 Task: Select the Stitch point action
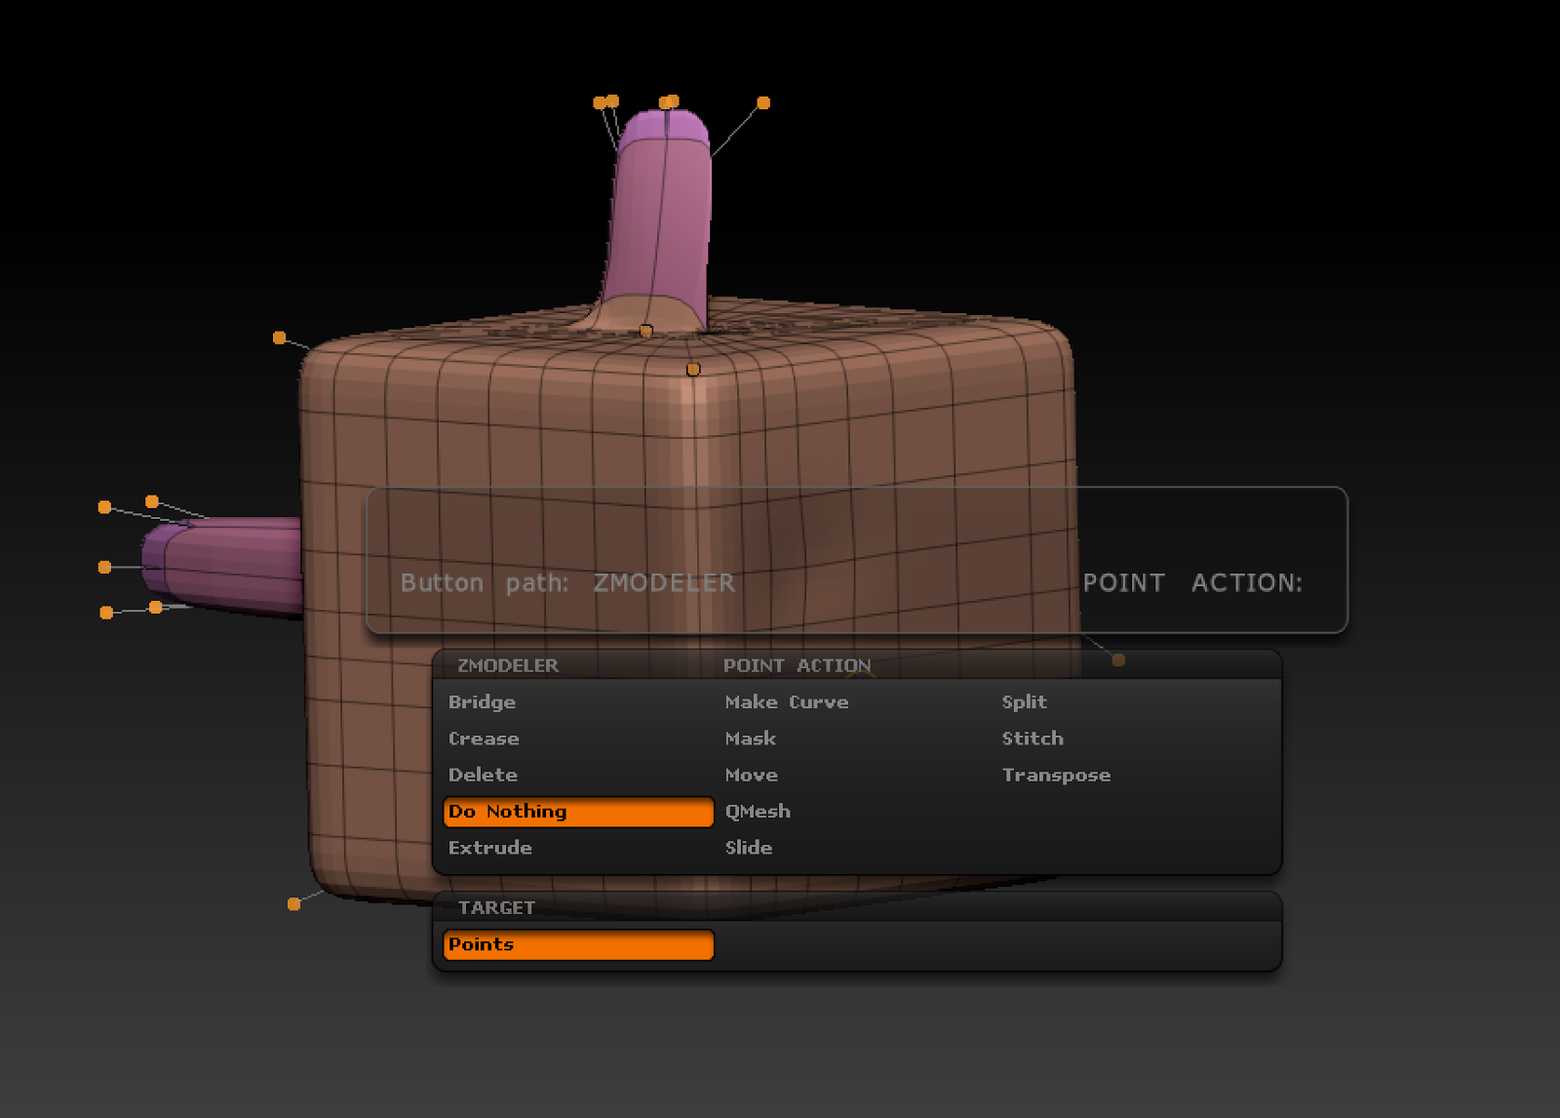coord(1033,739)
